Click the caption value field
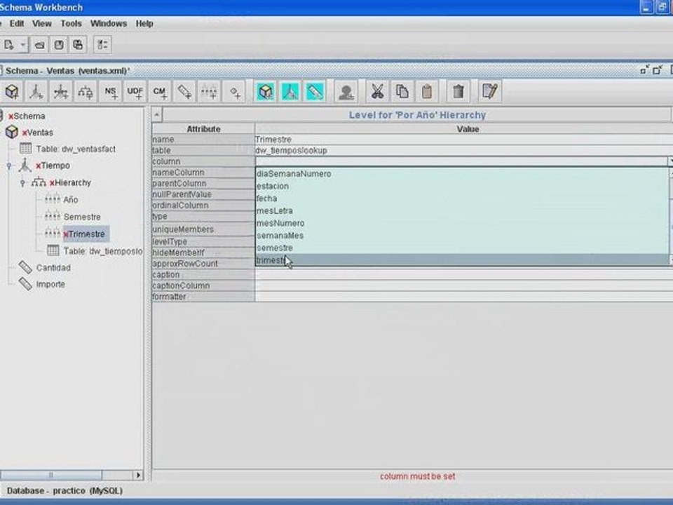This screenshot has height=505, width=673. [464, 275]
